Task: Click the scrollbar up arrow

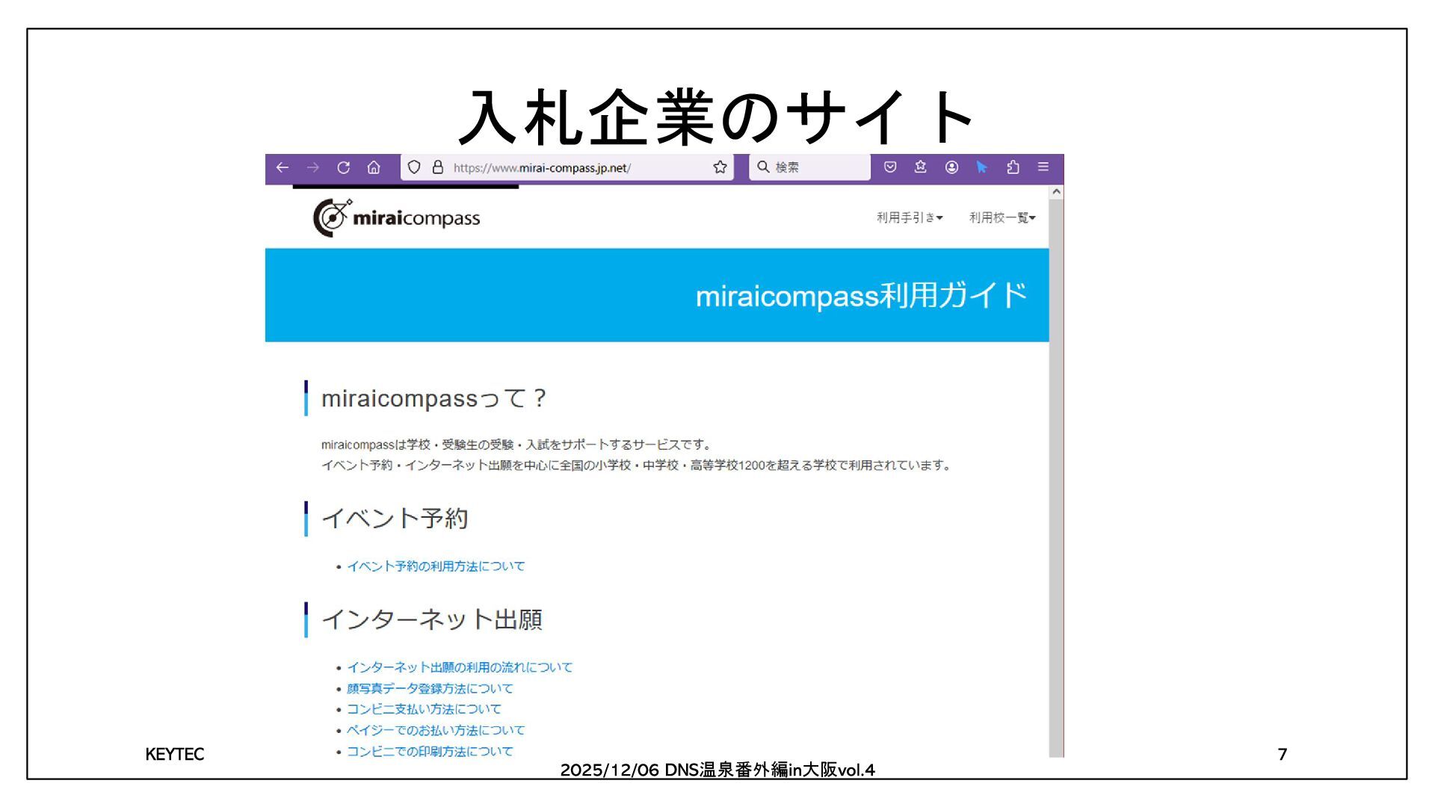Action: click(x=1056, y=192)
